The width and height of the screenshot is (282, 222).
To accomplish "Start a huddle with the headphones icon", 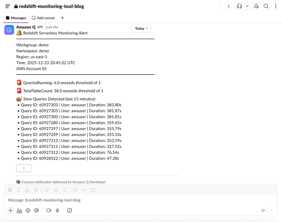I will click(x=240, y=6).
